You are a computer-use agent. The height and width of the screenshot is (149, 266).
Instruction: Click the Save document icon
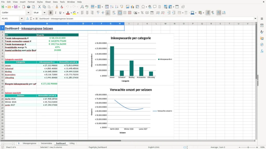coord(16,7)
